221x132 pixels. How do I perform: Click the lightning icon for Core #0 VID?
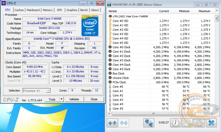pos(110,21)
